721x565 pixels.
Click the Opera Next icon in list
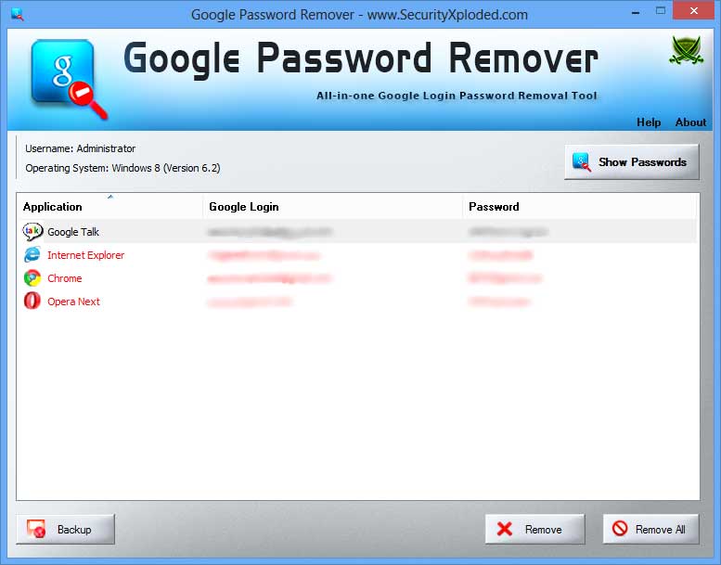(x=32, y=302)
